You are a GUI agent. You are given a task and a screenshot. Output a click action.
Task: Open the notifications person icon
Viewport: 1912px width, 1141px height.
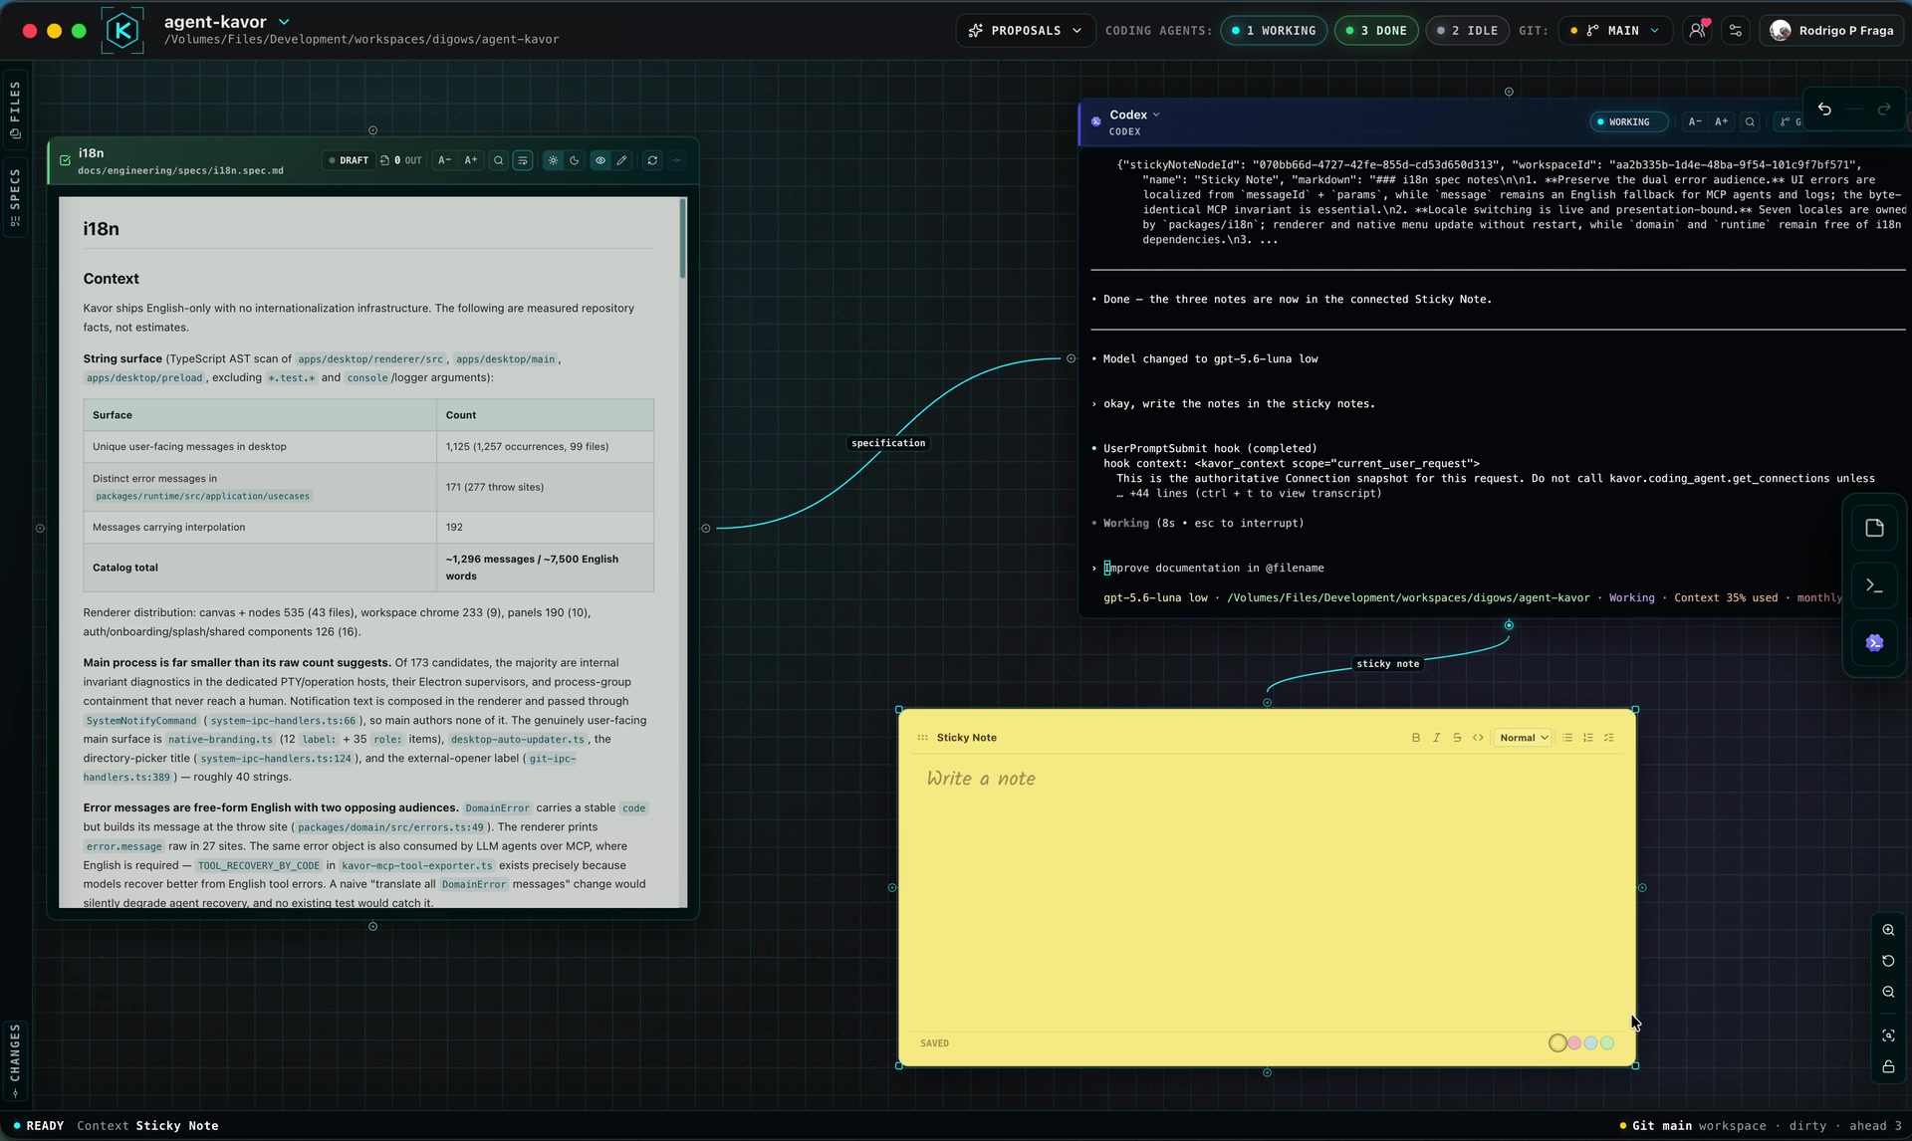tap(1697, 31)
